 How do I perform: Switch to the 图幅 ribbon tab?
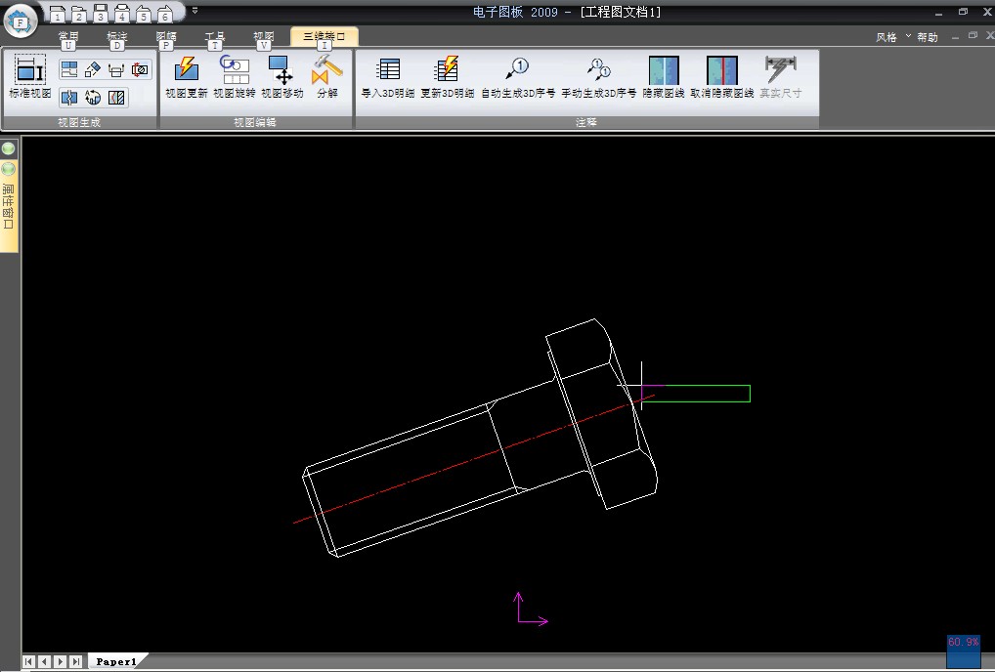pos(166,37)
